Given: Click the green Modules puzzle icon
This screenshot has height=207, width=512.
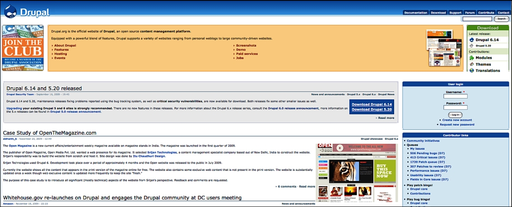Looking at the screenshot, I should (471, 57).
